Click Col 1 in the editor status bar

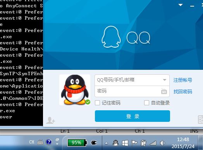(102, 131)
